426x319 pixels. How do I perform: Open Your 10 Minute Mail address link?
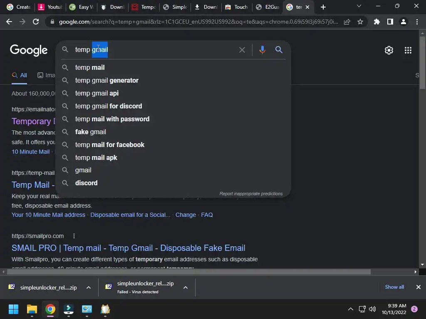pyautogui.click(x=48, y=215)
